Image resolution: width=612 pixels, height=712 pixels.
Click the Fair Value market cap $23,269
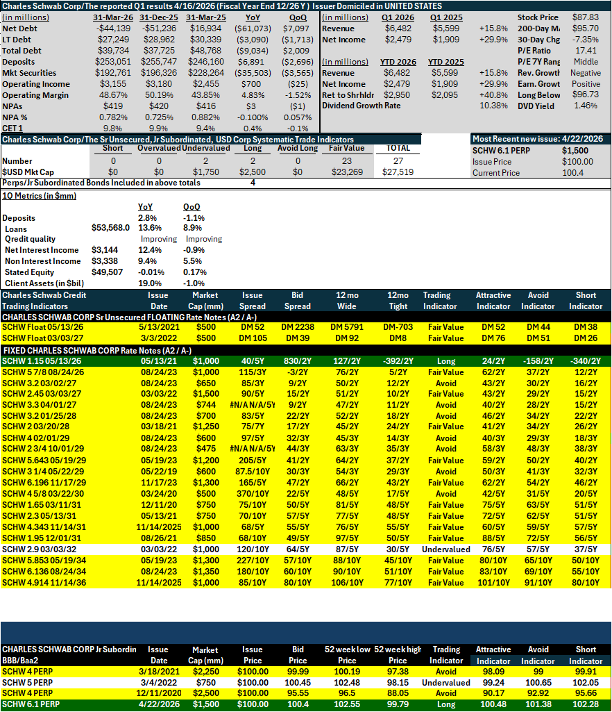(347, 172)
